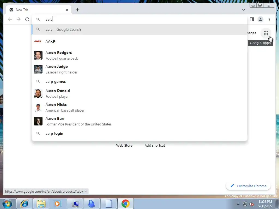This screenshot has width=279, height=209.
Task: Click the Chrome taskbar icon
Action: 125,204
